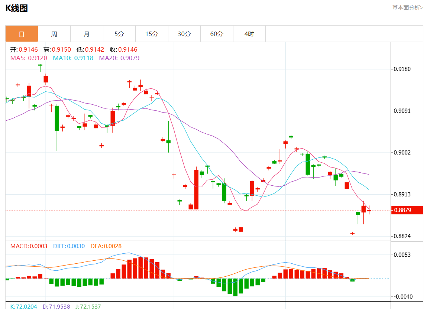
Task: Show the 60分 interval chart
Action: (x=217, y=34)
